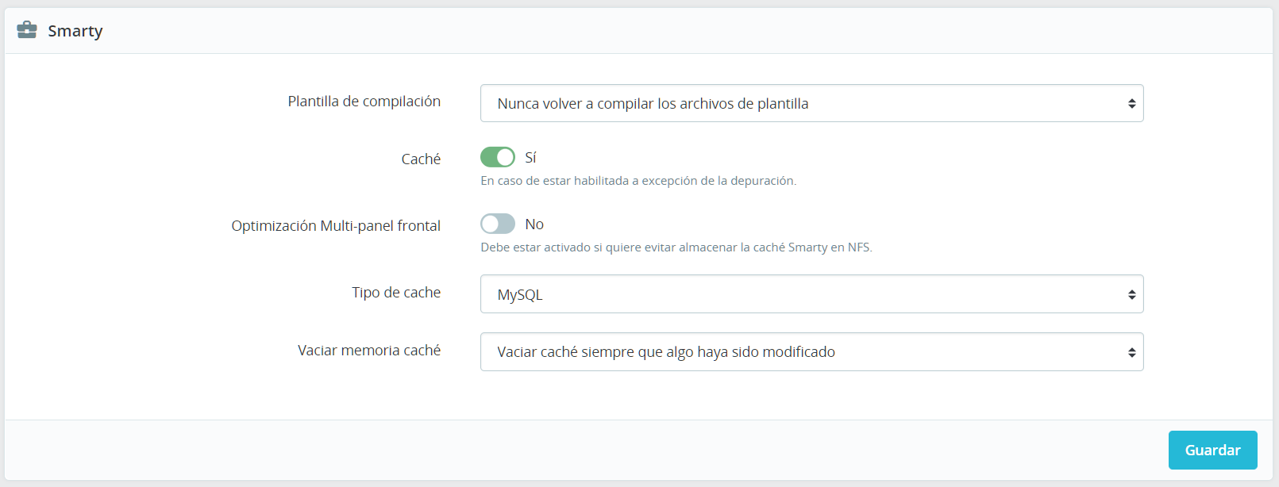Click the "Optimización Multi-panel frontal" label
The height and width of the screenshot is (487, 1279).
coord(336,226)
